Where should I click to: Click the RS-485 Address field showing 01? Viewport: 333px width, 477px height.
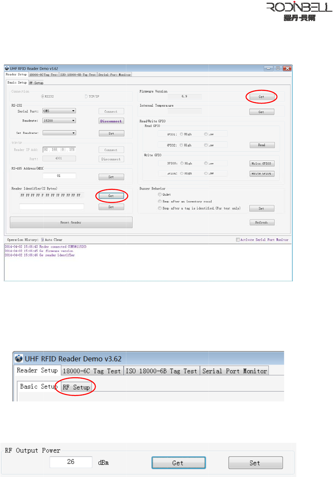point(59,176)
